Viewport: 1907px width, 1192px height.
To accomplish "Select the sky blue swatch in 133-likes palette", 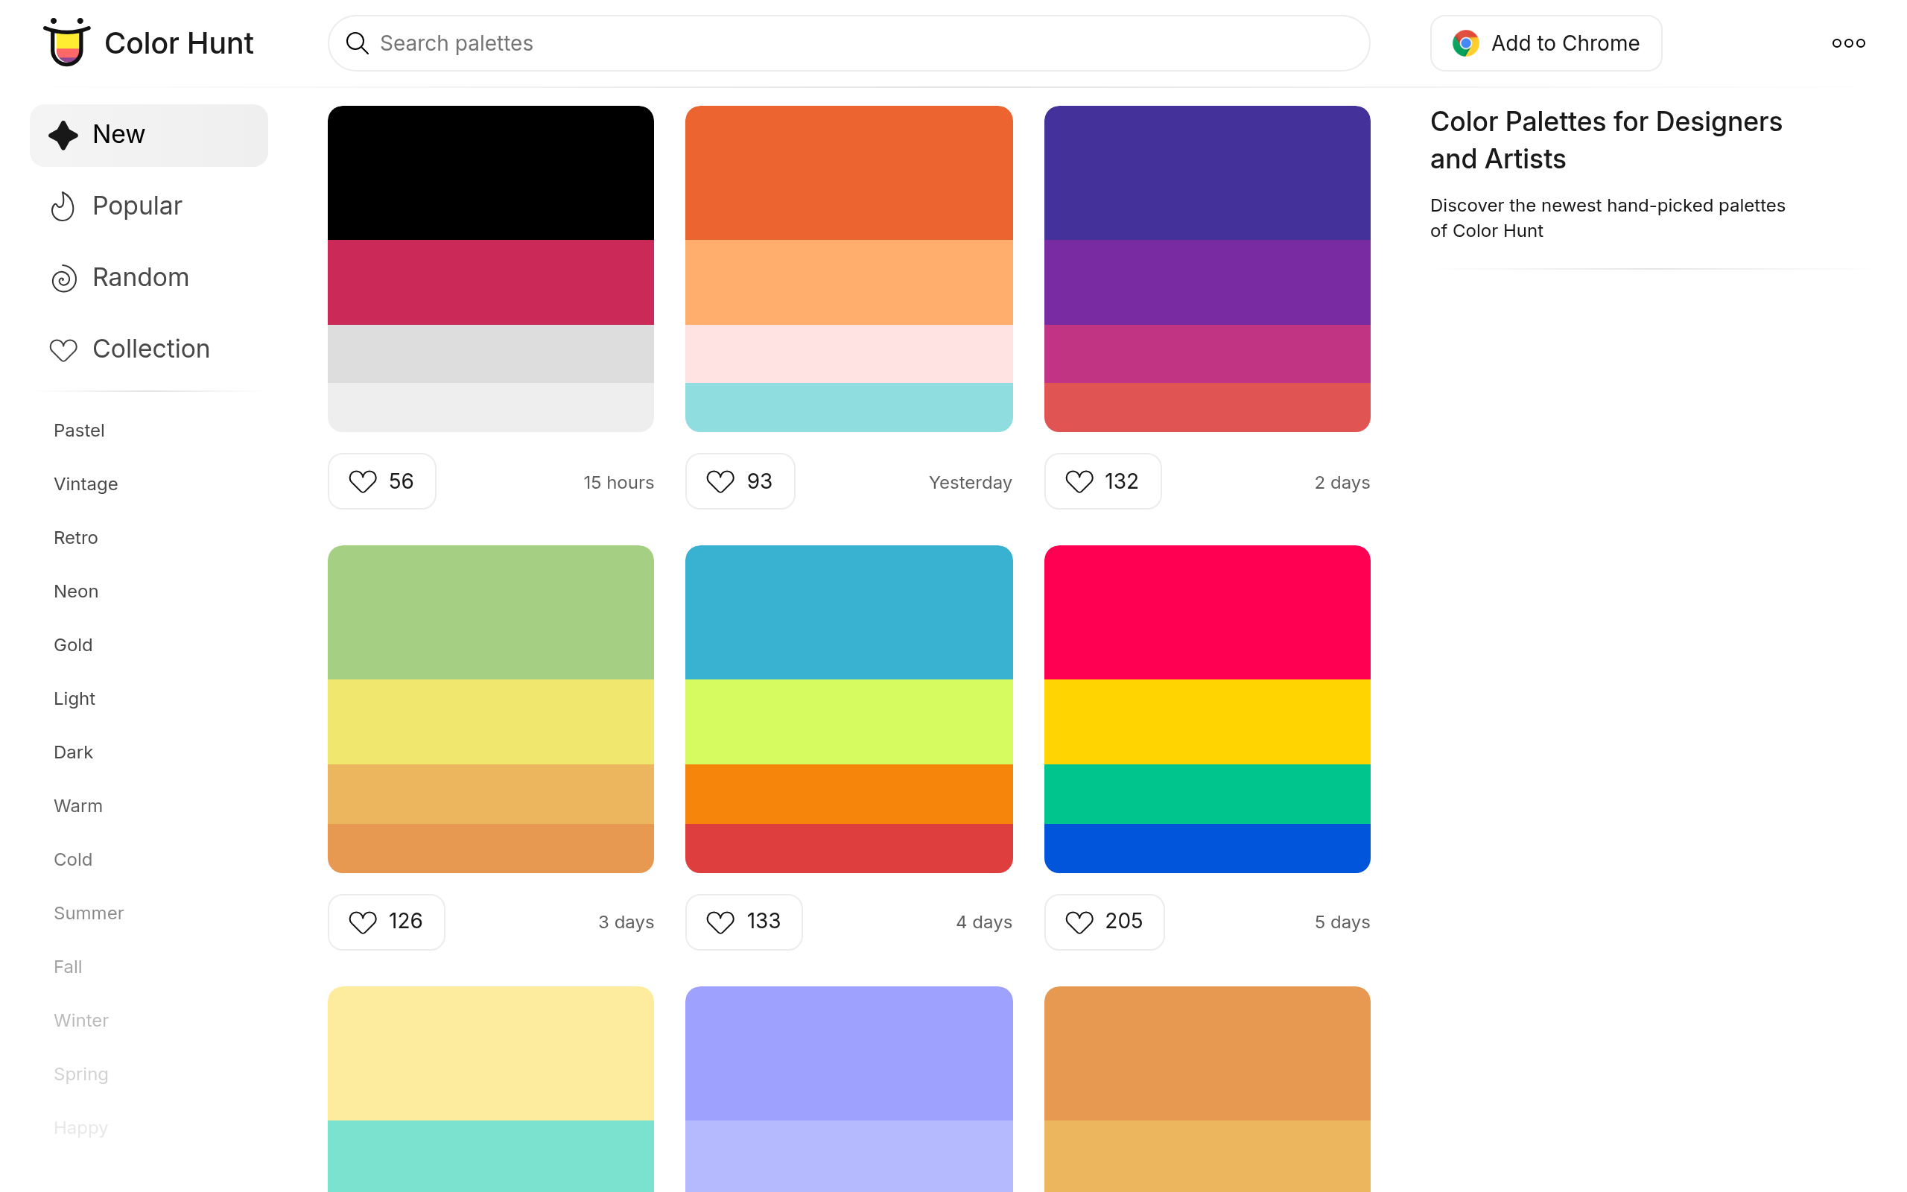I will (848, 612).
